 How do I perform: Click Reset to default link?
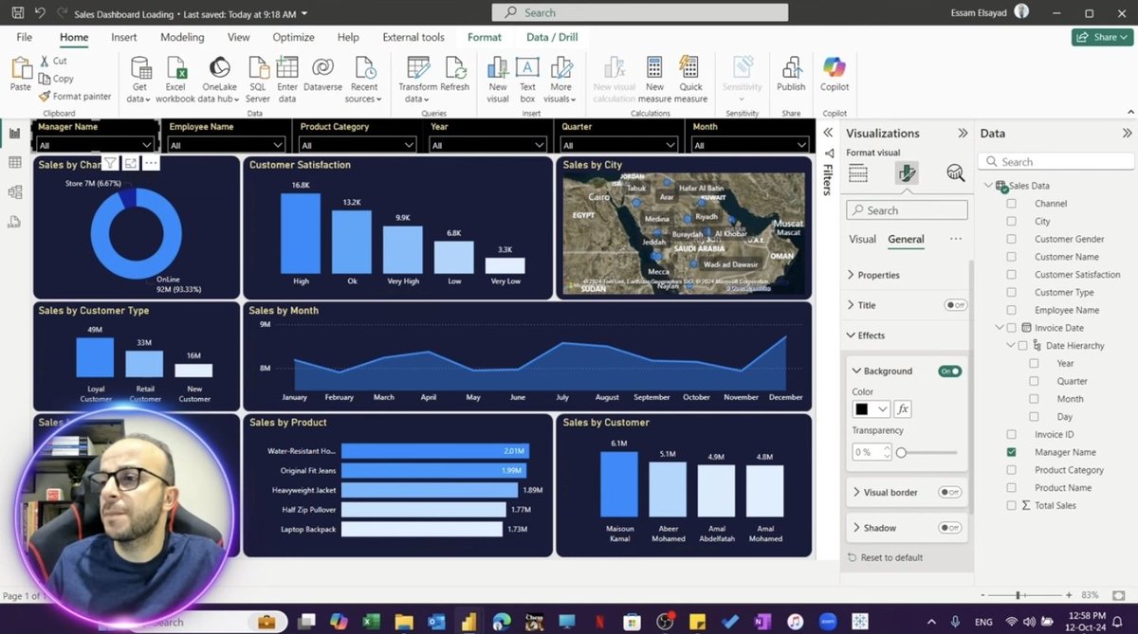click(886, 557)
